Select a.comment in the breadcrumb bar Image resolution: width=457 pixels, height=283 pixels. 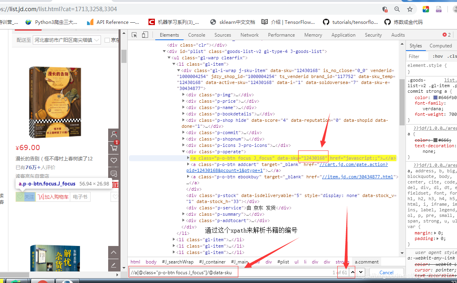367,262
